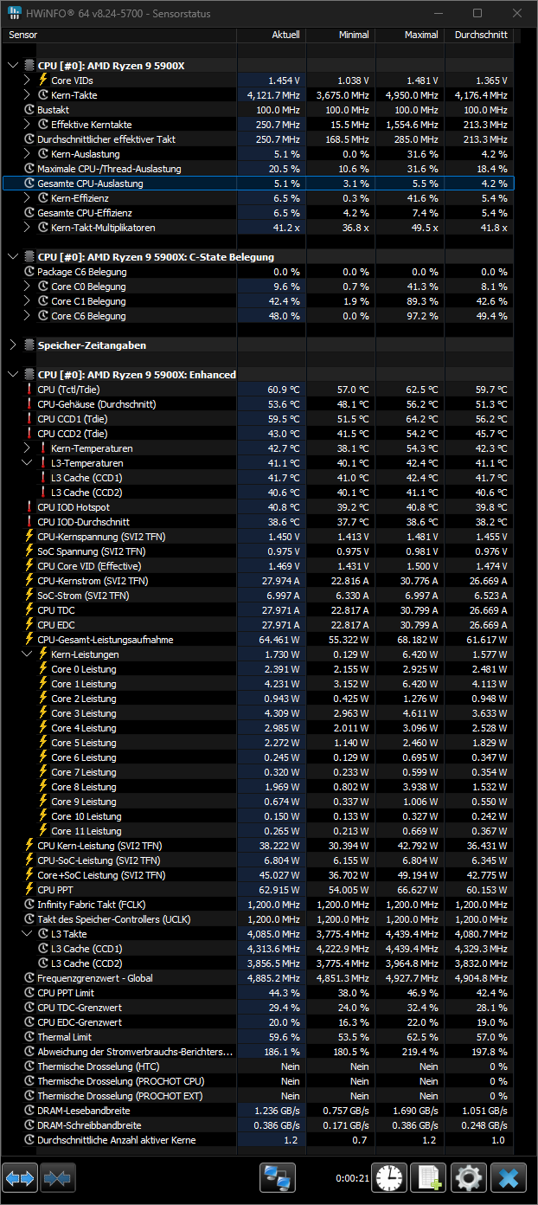Click the 60.9 °C current value
538x1205 pixels.
283,390
